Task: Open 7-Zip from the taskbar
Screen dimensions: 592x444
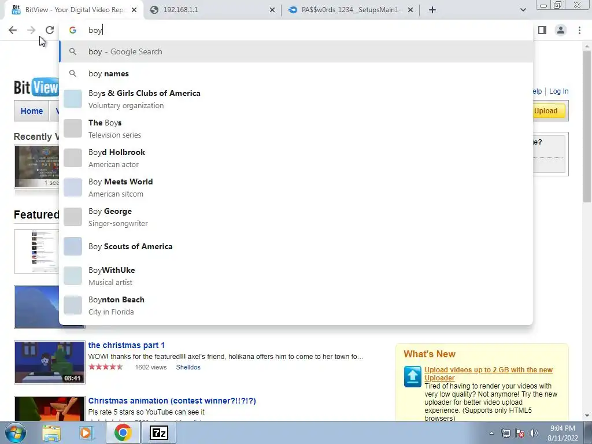Action: [158, 432]
